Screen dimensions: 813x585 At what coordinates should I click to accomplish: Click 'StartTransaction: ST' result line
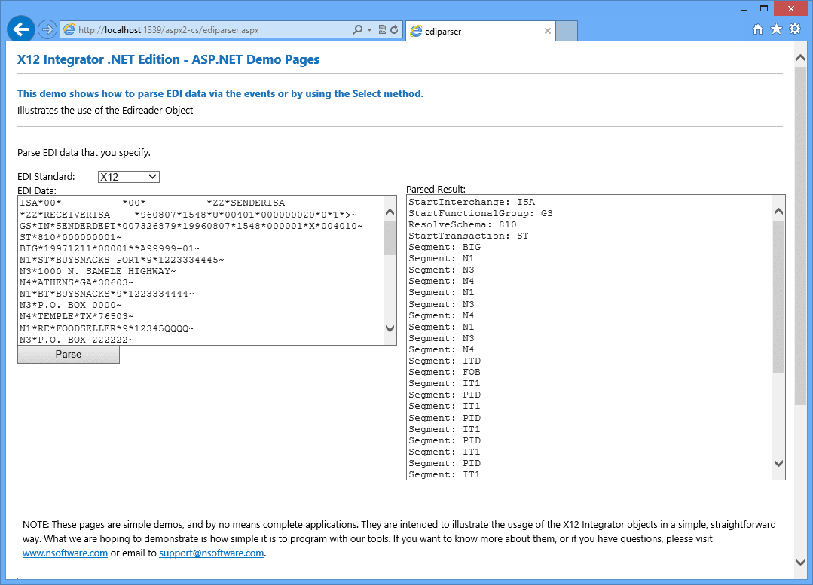(469, 236)
